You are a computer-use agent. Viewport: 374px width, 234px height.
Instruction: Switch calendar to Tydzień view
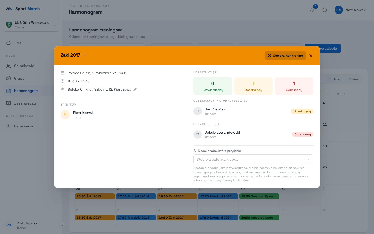pyautogui.click(x=335, y=79)
